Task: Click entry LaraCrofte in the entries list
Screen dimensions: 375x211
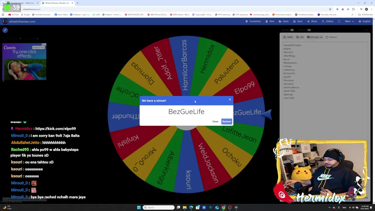Action: point(289,98)
